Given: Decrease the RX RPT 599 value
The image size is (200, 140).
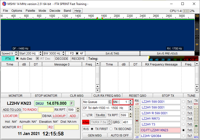Looking at the screenshot, I should click(x=78, y=111).
